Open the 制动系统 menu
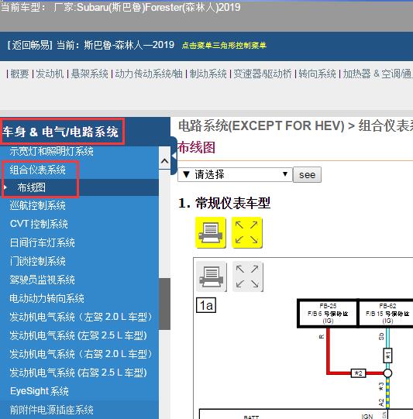413x419 pixels. pos(208,74)
